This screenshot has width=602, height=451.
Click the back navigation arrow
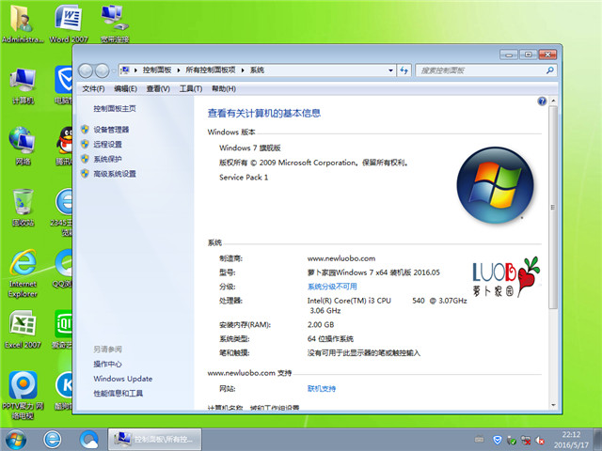click(x=86, y=70)
